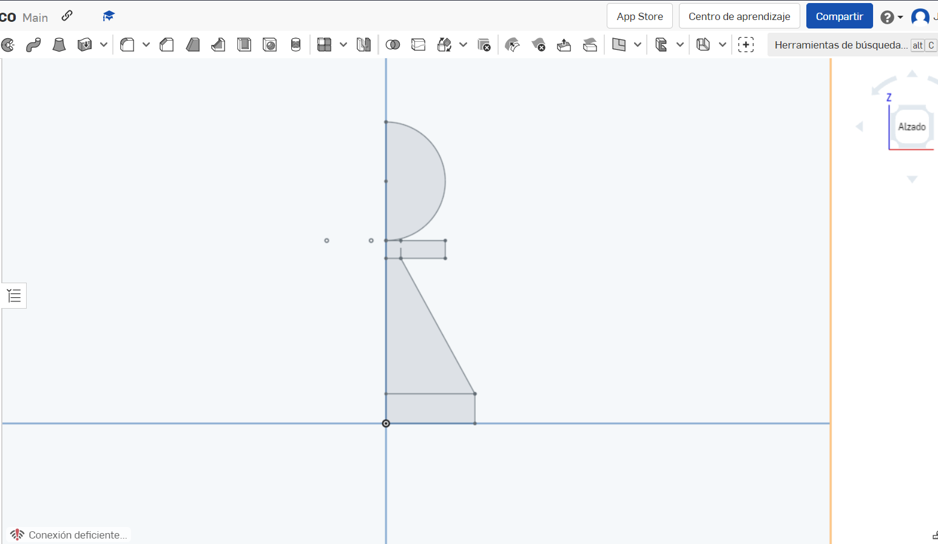The image size is (938, 544).
Task: Select the Loft tool
Action: point(59,44)
